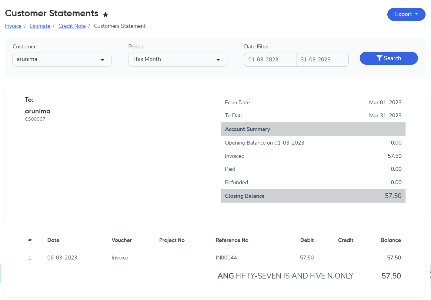431x300 pixels.
Task: Click the start date field 01-03-2023
Action: point(270,60)
